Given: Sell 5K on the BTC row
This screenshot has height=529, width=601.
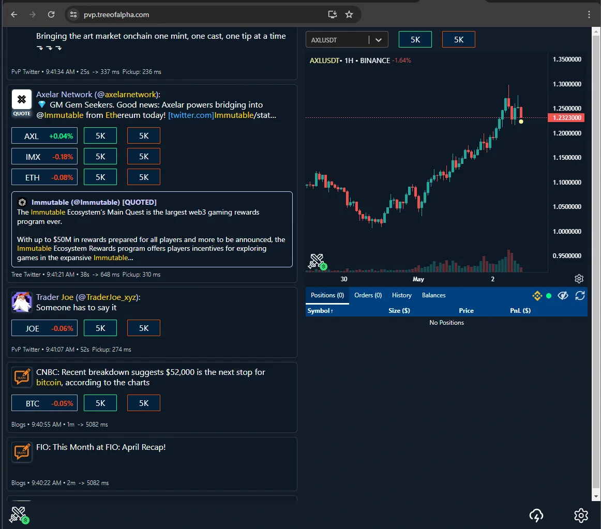Looking at the screenshot, I should point(144,403).
